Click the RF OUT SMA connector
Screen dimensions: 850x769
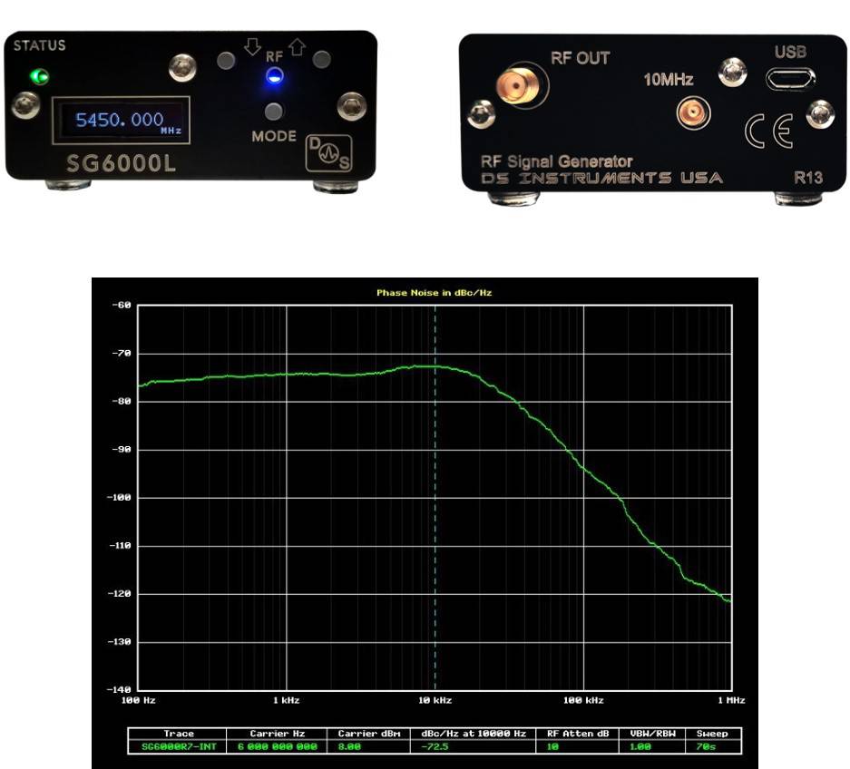(x=519, y=85)
